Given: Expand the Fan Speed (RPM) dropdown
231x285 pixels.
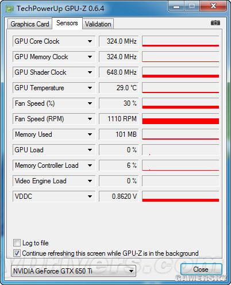Looking at the screenshot, I should 90,119.
